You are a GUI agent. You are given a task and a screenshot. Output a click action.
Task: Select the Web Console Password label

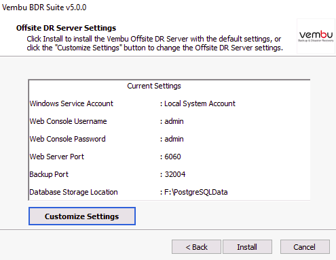click(x=67, y=139)
